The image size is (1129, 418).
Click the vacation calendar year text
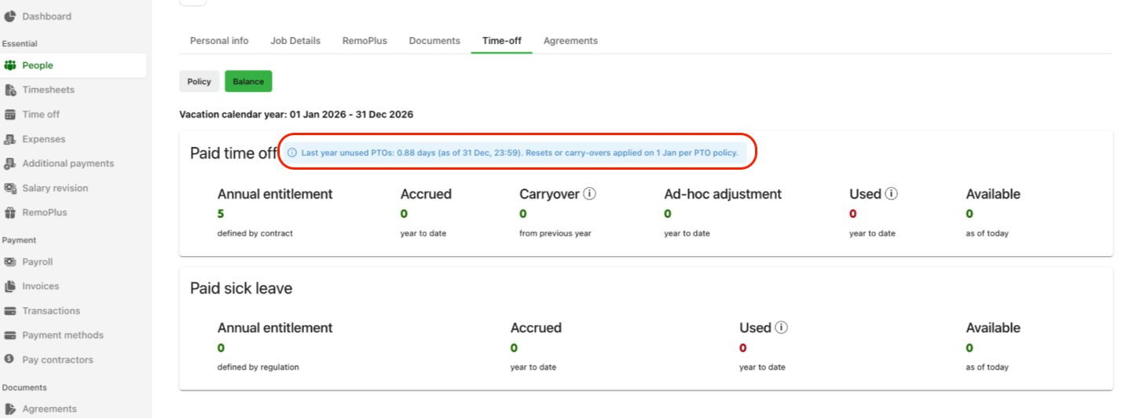tap(296, 114)
